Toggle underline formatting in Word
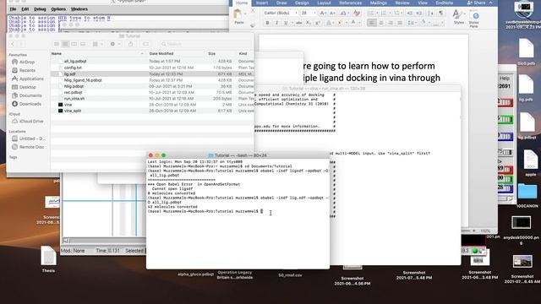The height and width of the screenshot is (304, 541). (286, 23)
